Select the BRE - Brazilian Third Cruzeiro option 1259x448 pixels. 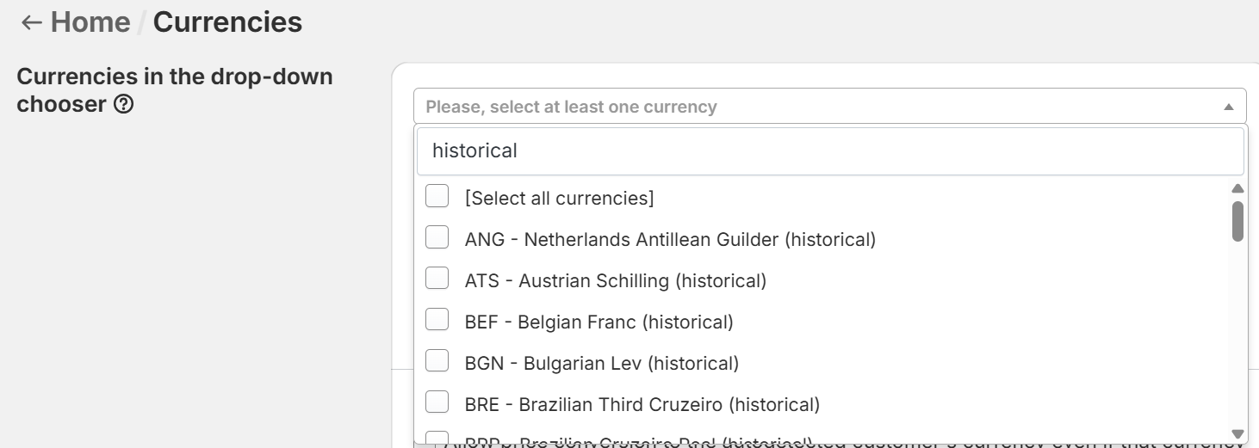point(642,405)
